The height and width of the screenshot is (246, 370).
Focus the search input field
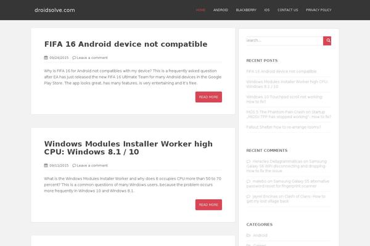[284, 41]
